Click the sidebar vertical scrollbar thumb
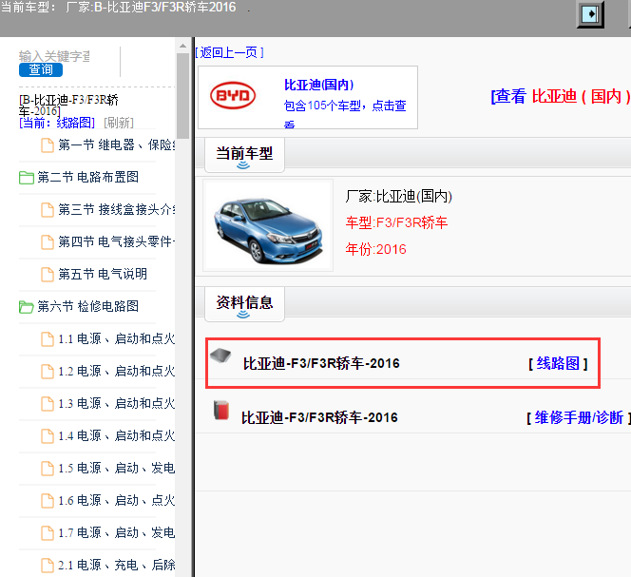 182,96
